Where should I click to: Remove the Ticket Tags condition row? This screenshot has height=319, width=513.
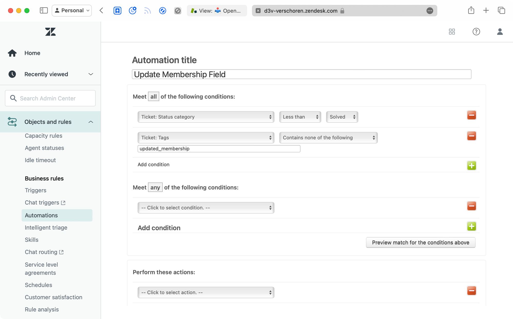pyautogui.click(x=471, y=136)
